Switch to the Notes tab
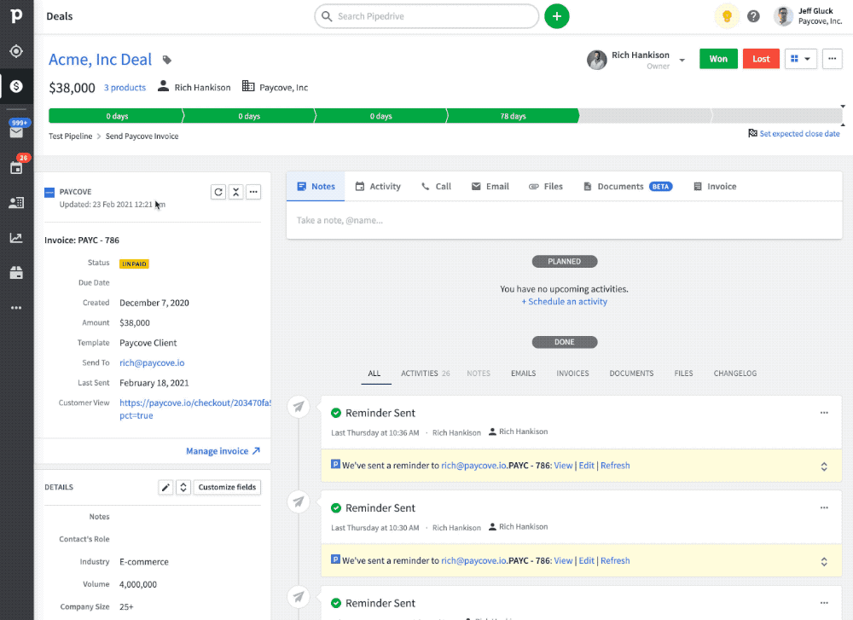The width and height of the screenshot is (853, 620). 316,187
